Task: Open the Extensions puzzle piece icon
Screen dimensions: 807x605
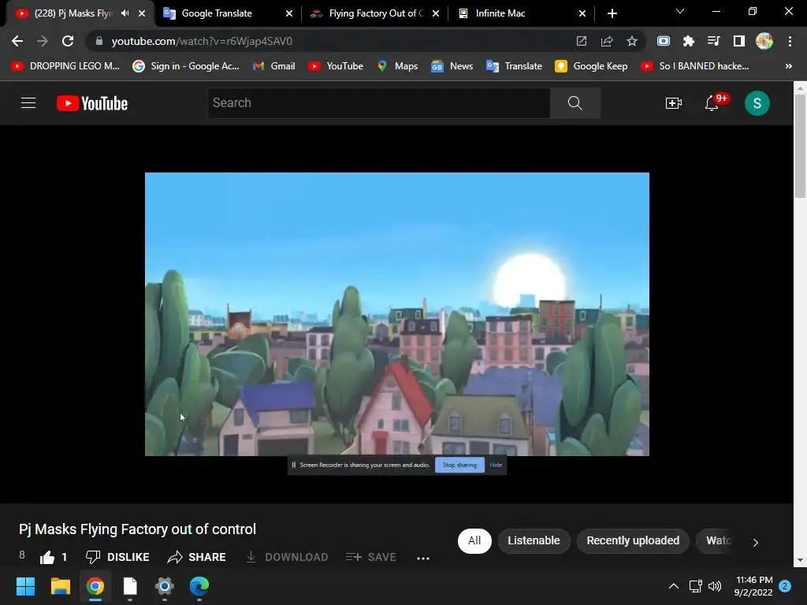Action: coord(688,41)
